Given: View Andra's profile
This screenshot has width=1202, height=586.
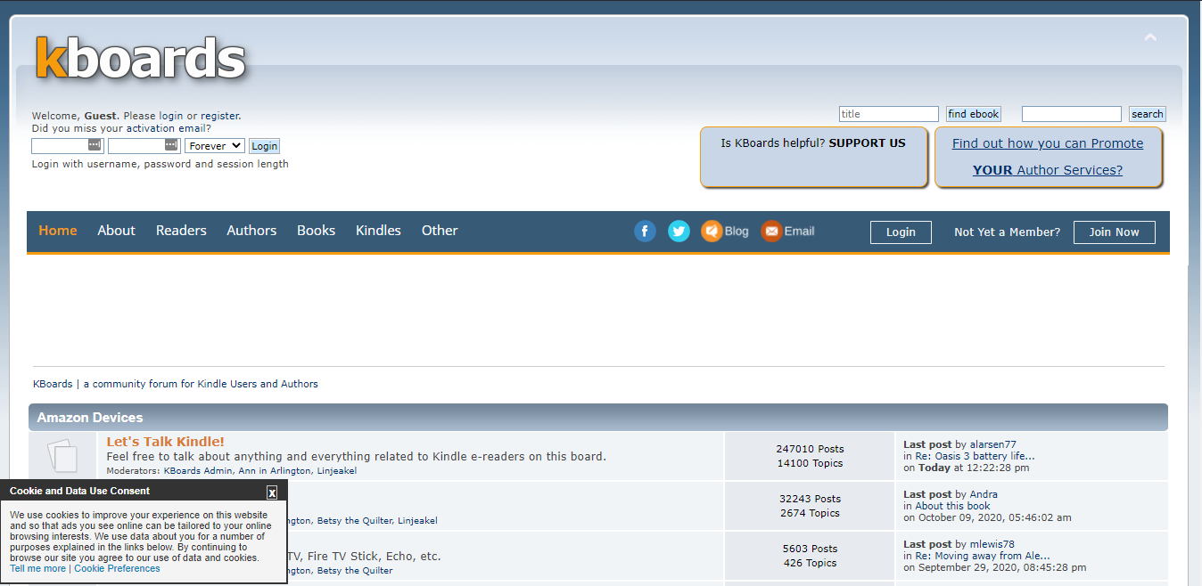Looking at the screenshot, I should 984,494.
